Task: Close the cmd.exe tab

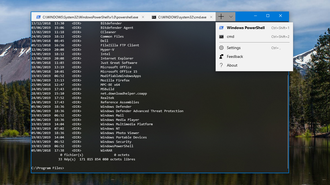Action: (211, 17)
